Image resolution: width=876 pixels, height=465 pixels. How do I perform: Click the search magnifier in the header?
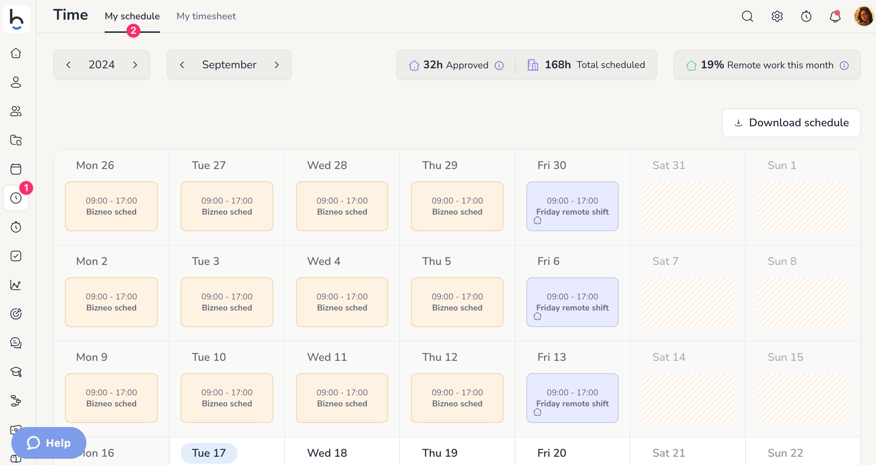pos(748,16)
